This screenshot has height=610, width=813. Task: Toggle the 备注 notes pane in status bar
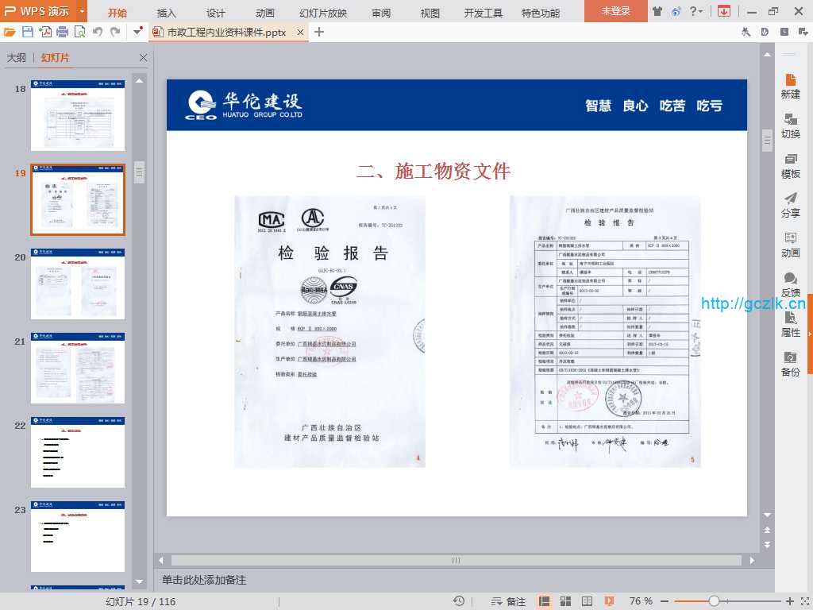508,601
